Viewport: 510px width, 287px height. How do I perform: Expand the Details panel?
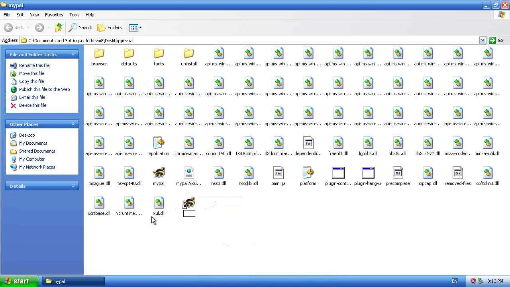pos(73,186)
